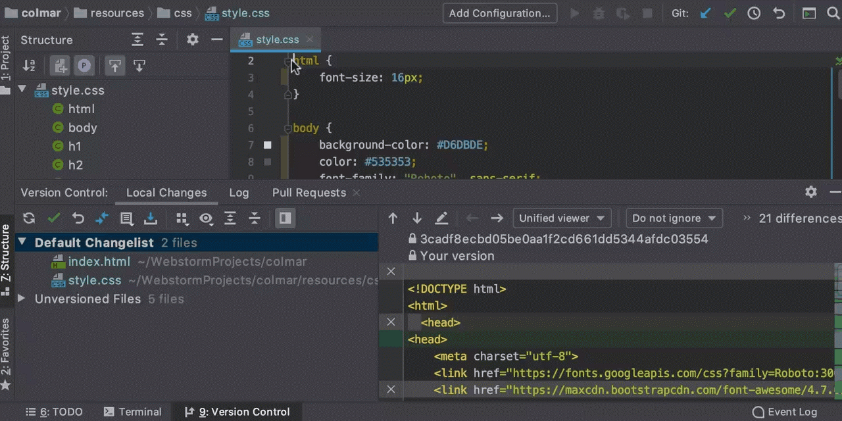Toggle Autoscroll from Source in Structure toolbar
Screen dimensions: 842x421
click(139, 66)
